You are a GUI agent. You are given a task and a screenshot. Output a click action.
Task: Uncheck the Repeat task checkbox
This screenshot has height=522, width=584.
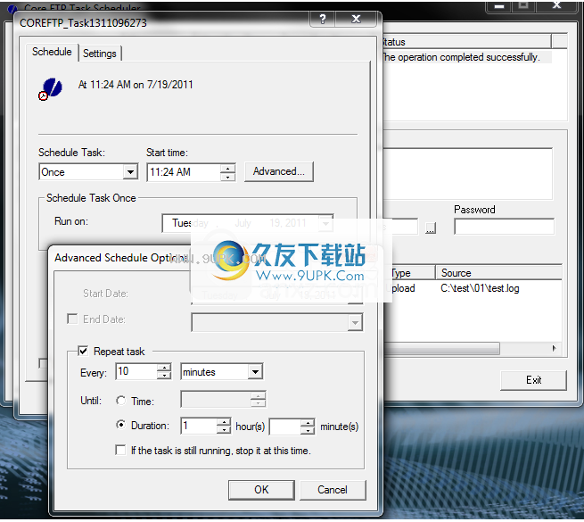coord(83,352)
